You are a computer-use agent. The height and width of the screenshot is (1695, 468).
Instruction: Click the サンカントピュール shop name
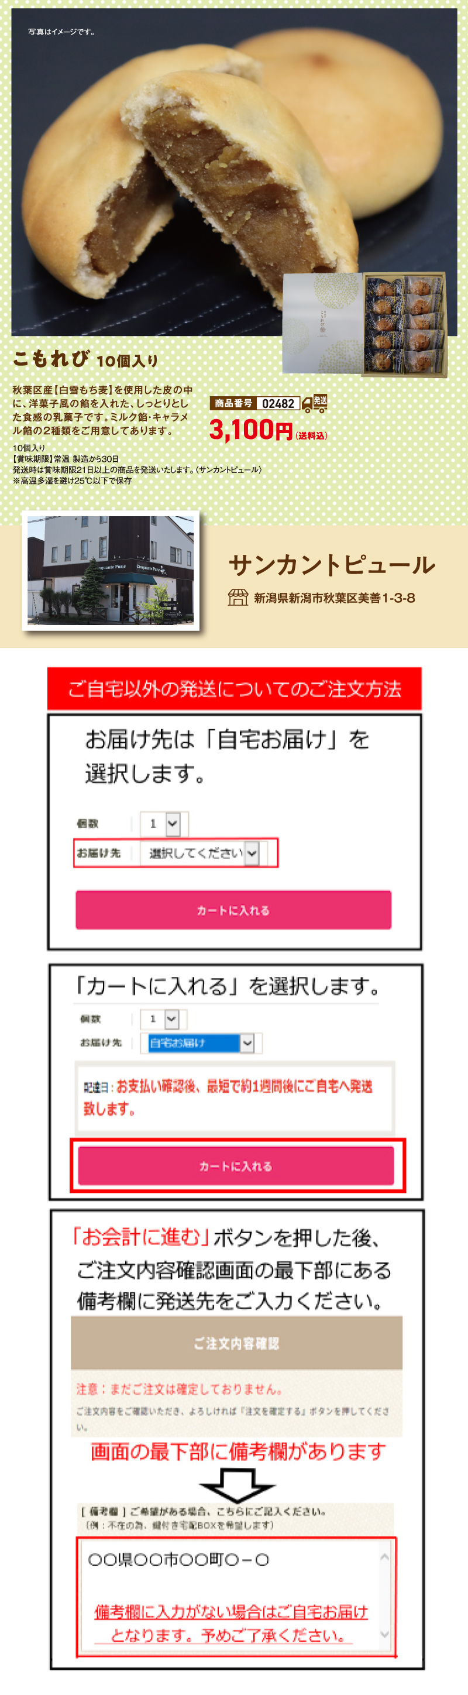(x=332, y=565)
